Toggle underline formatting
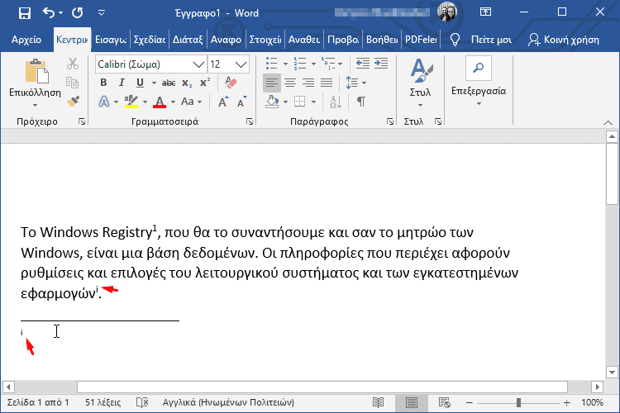Viewport: 620px width, 413px height. click(140, 83)
